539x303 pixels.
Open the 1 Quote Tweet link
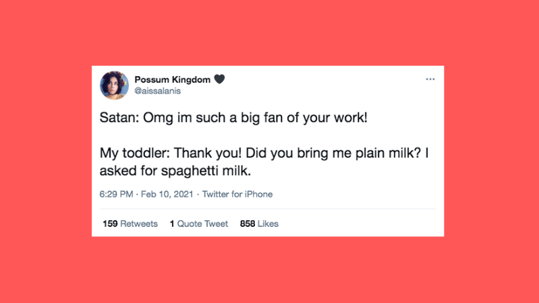(199, 224)
